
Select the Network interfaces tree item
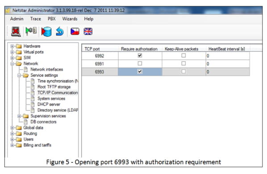click(46, 70)
